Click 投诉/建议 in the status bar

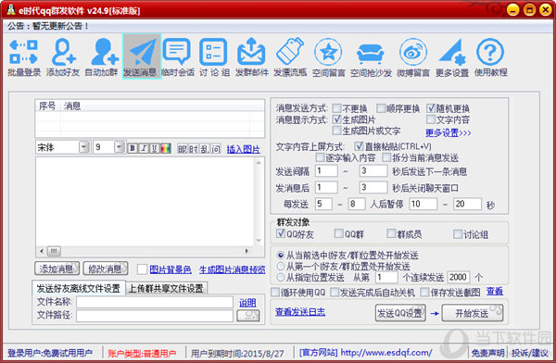click(530, 353)
